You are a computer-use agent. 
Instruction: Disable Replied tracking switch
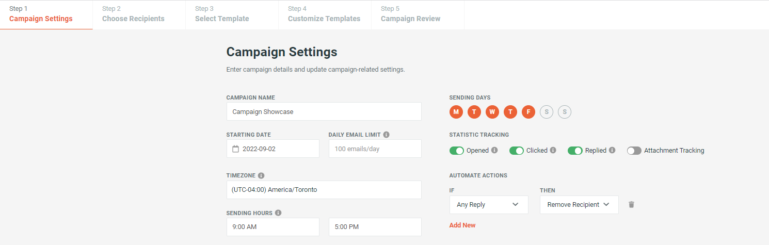pyautogui.click(x=575, y=151)
